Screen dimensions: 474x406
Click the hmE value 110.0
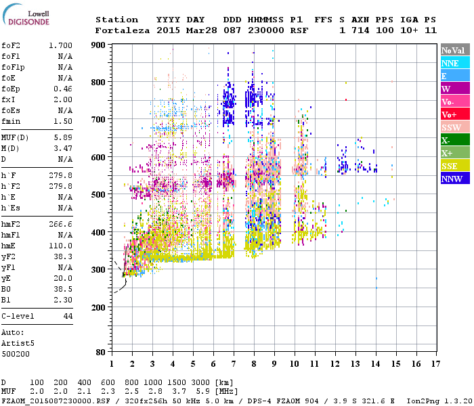pos(60,246)
